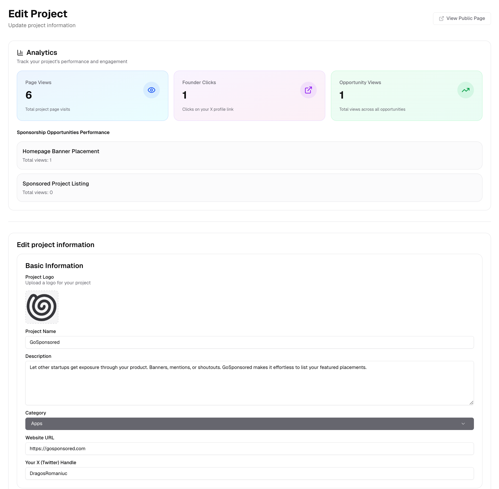Open the Sponsored Project Listing card
The width and height of the screenshot is (499, 489).
click(x=249, y=188)
